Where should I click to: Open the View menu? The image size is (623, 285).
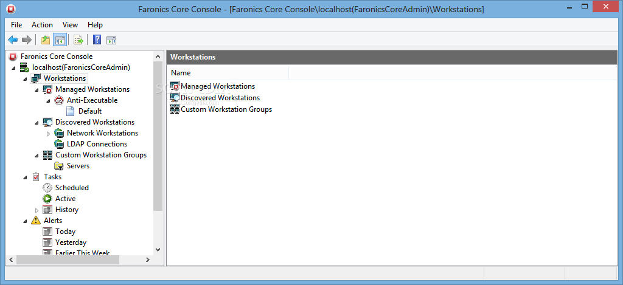pyautogui.click(x=71, y=24)
